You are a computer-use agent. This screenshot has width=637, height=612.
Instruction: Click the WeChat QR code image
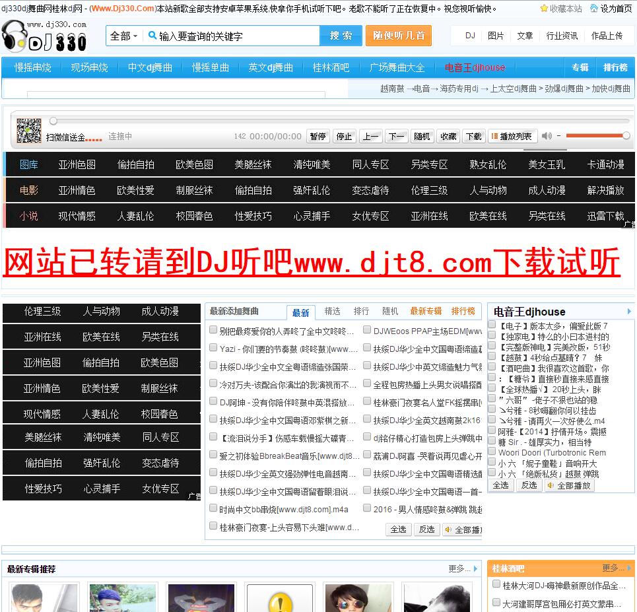[x=28, y=131]
